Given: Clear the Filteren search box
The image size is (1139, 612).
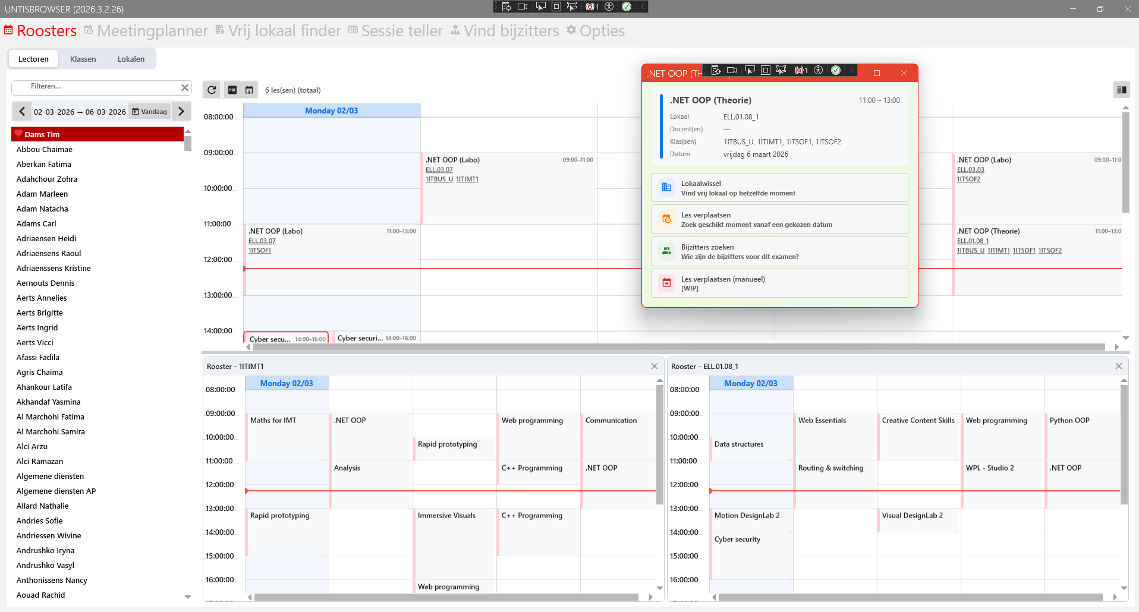Looking at the screenshot, I should 185,87.
